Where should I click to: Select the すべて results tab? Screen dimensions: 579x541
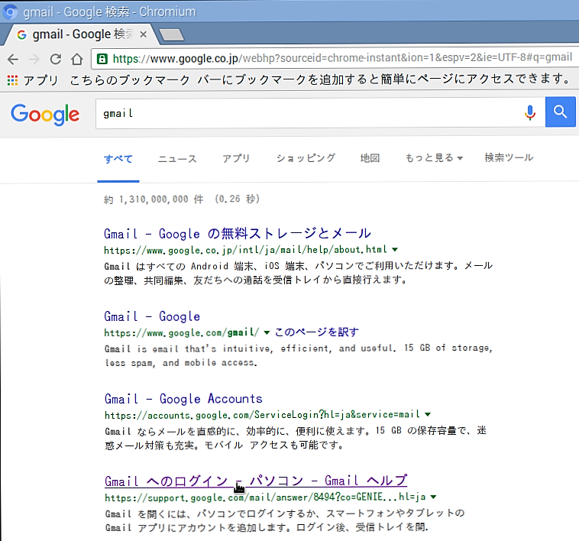(x=118, y=159)
